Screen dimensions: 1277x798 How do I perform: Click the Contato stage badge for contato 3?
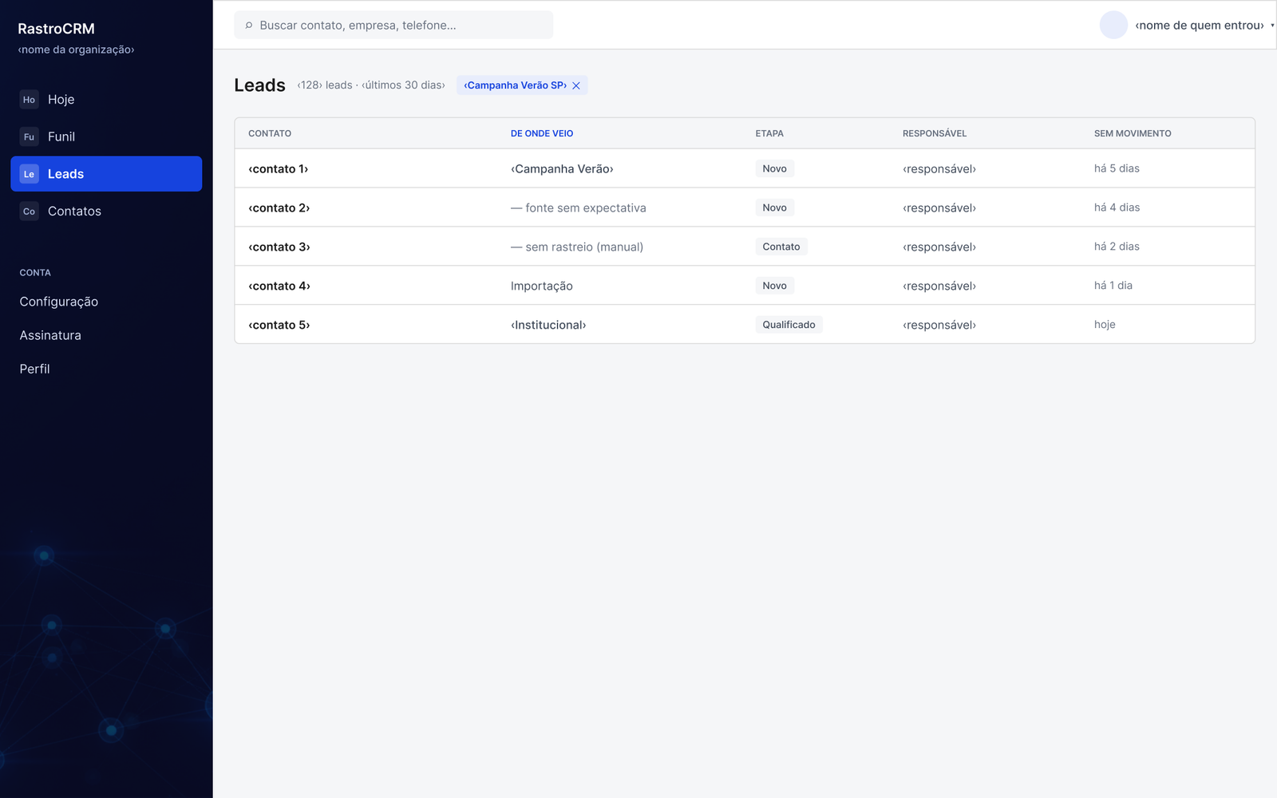(781, 247)
